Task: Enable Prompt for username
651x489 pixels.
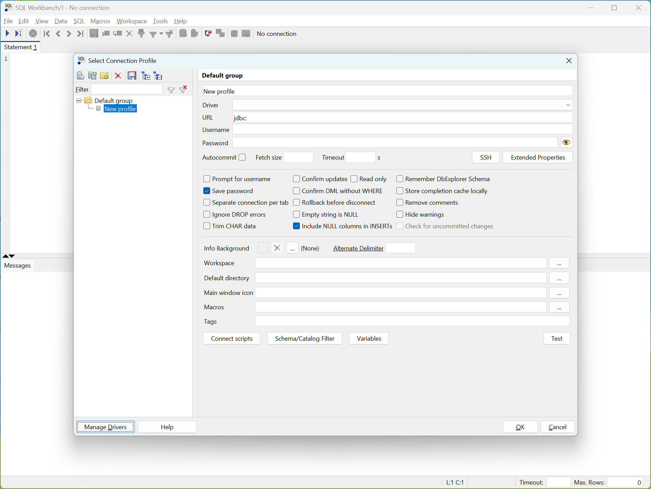Action: pos(207,179)
